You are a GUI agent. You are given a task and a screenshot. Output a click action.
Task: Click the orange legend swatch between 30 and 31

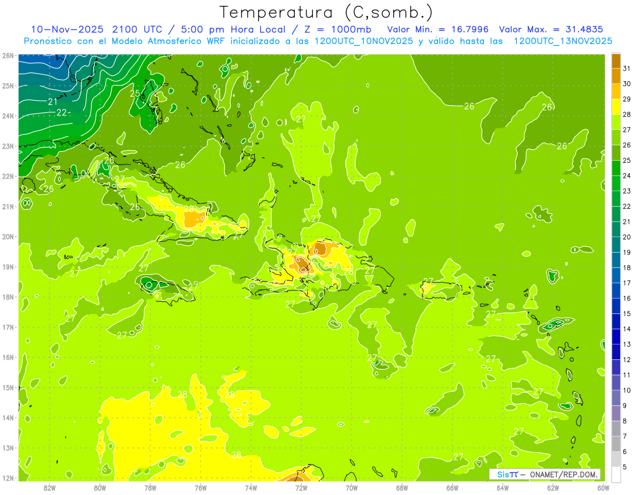[x=616, y=76]
